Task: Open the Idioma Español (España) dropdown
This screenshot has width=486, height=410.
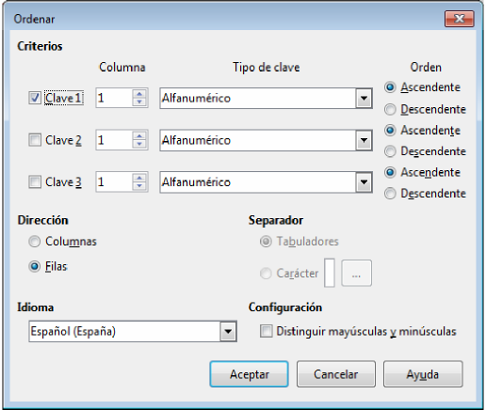Action: coord(228,331)
